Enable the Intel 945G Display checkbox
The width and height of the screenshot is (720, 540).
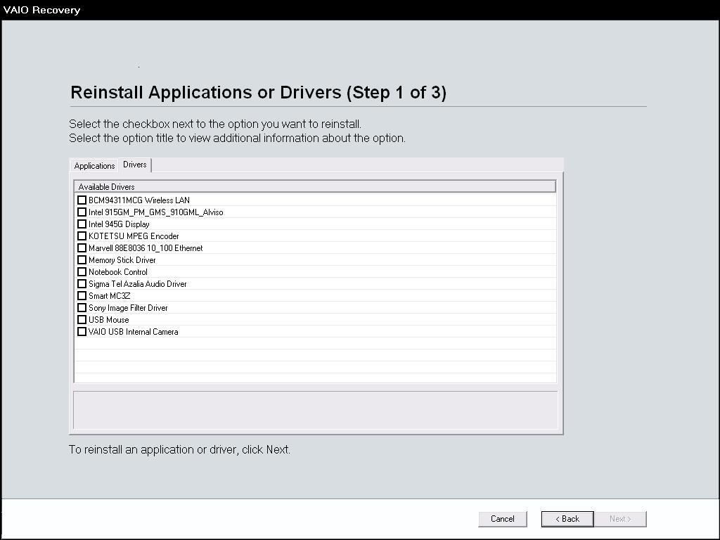coord(82,224)
